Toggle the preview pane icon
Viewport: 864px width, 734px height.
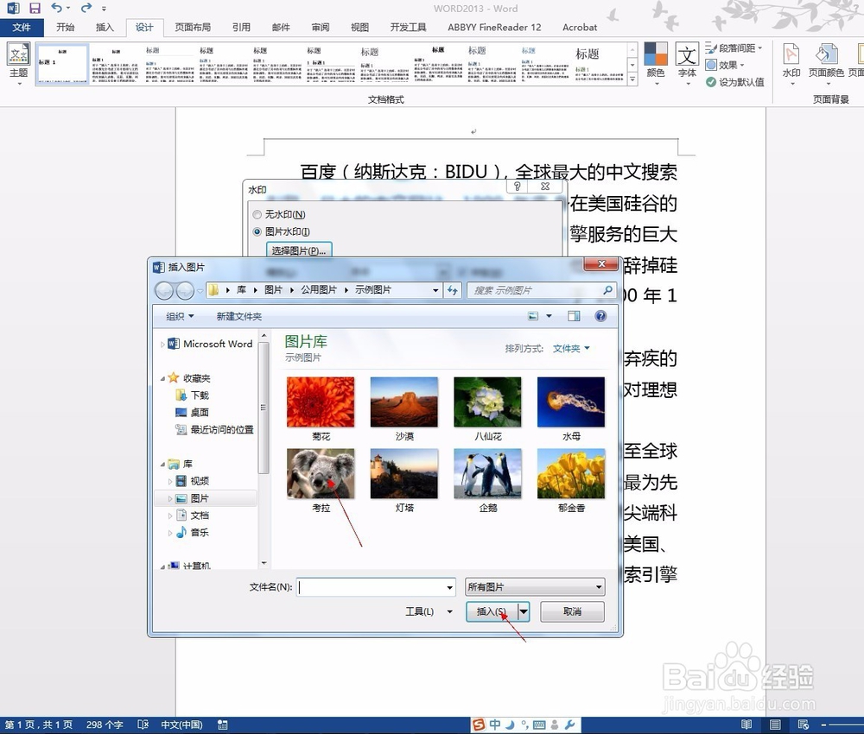pos(574,316)
